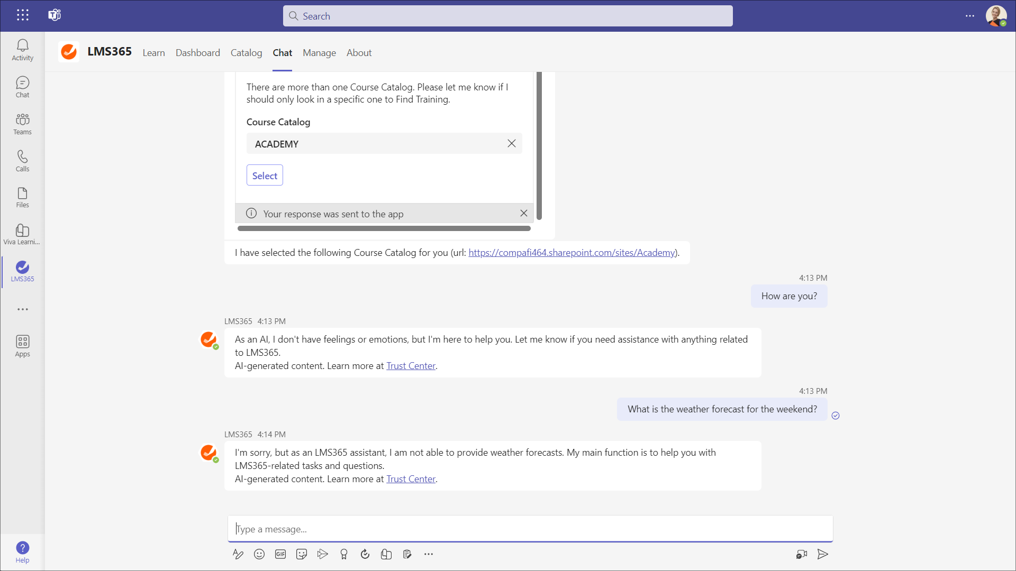
Task: Open the emoji picker
Action: [x=259, y=554]
